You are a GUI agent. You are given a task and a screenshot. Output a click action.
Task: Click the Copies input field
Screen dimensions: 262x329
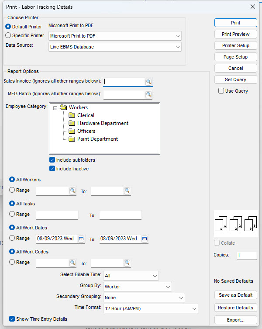point(246,256)
